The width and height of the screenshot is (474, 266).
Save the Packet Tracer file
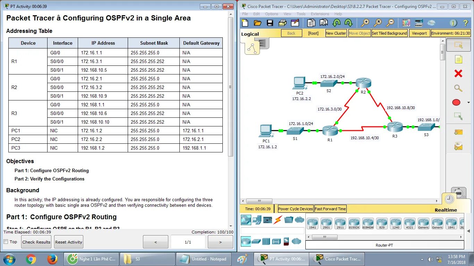click(270, 23)
